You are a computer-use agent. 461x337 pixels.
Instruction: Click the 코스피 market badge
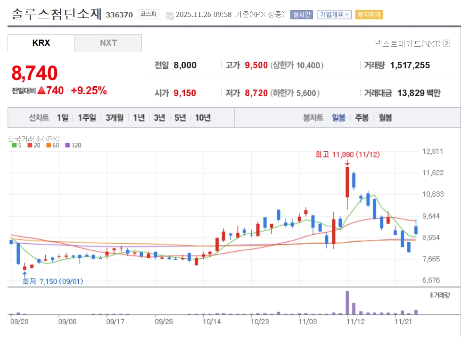[x=148, y=15]
